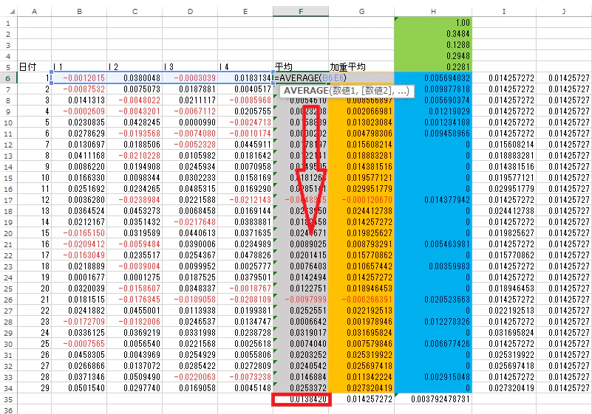The width and height of the screenshot is (592, 414).
Task: Click cell containing 0.0458305
Action: pyautogui.click(x=79, y=355)
